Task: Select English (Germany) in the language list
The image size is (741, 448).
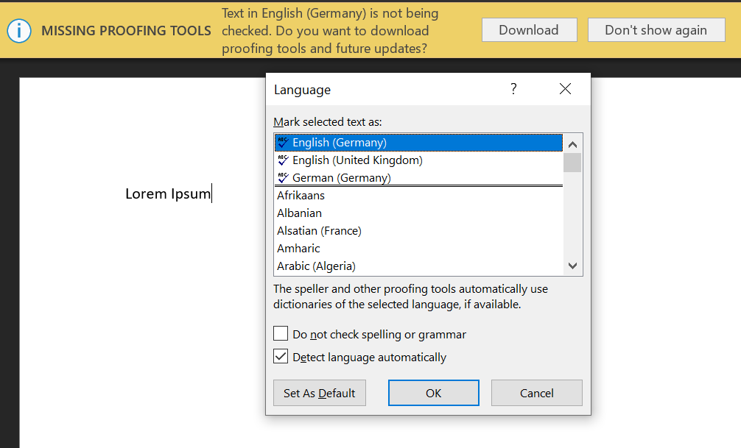Action: point(418,143)
